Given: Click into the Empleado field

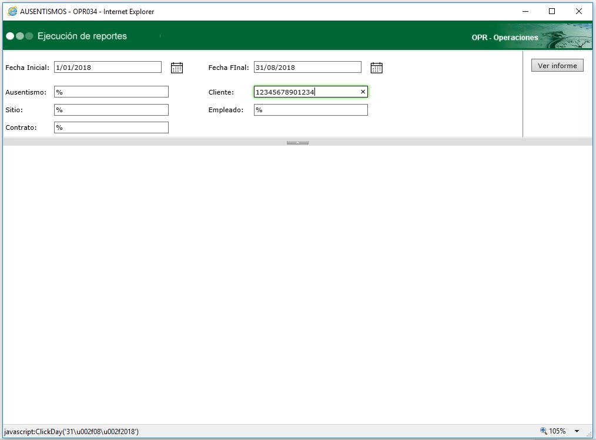Looking at the screenshot, I should click(x=311, y=110).
